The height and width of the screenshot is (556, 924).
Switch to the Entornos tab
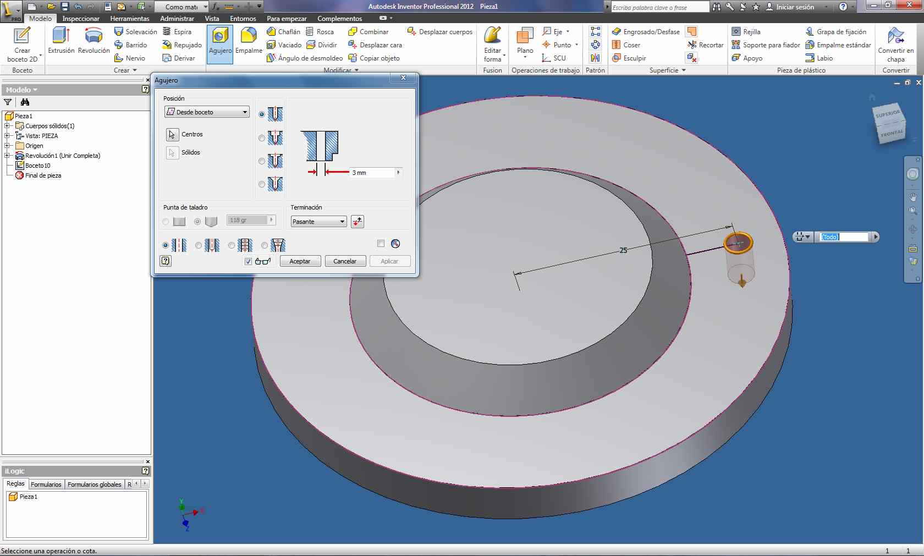point(243,19)
